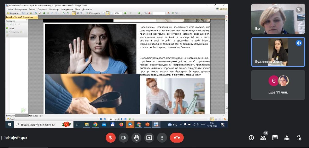Screen dimensions: 309x148
Task: Turn off the camera in Meet
Action: click(x=123, y=138)
